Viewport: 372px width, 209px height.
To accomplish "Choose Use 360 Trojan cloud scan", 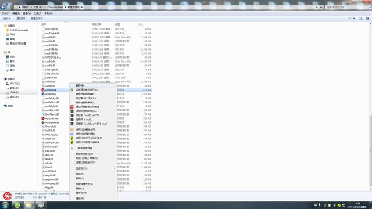I will [x=89, y=138].
